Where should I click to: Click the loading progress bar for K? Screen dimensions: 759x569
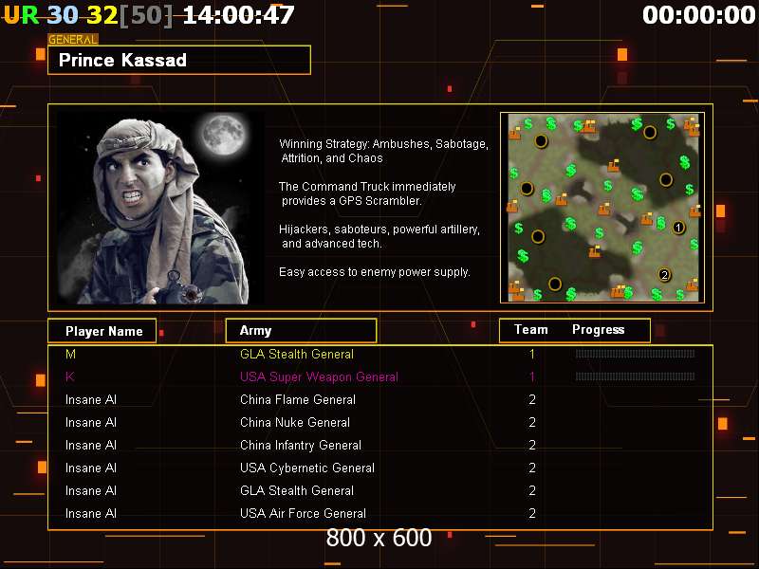[635, 376]
